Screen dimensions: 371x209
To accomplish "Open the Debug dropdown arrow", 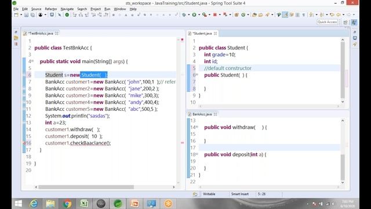I will [x=189, y=15].
